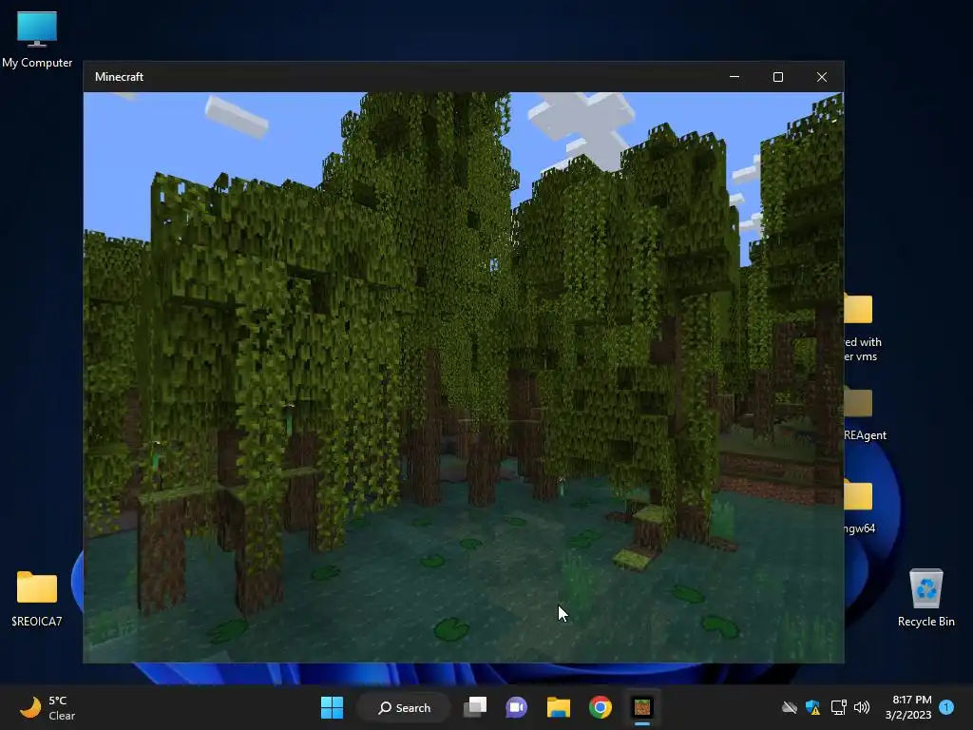The height and width of the screenshot is (730, 973).
Task: Maximize the Minecraft window
Action: click(778, 77)
